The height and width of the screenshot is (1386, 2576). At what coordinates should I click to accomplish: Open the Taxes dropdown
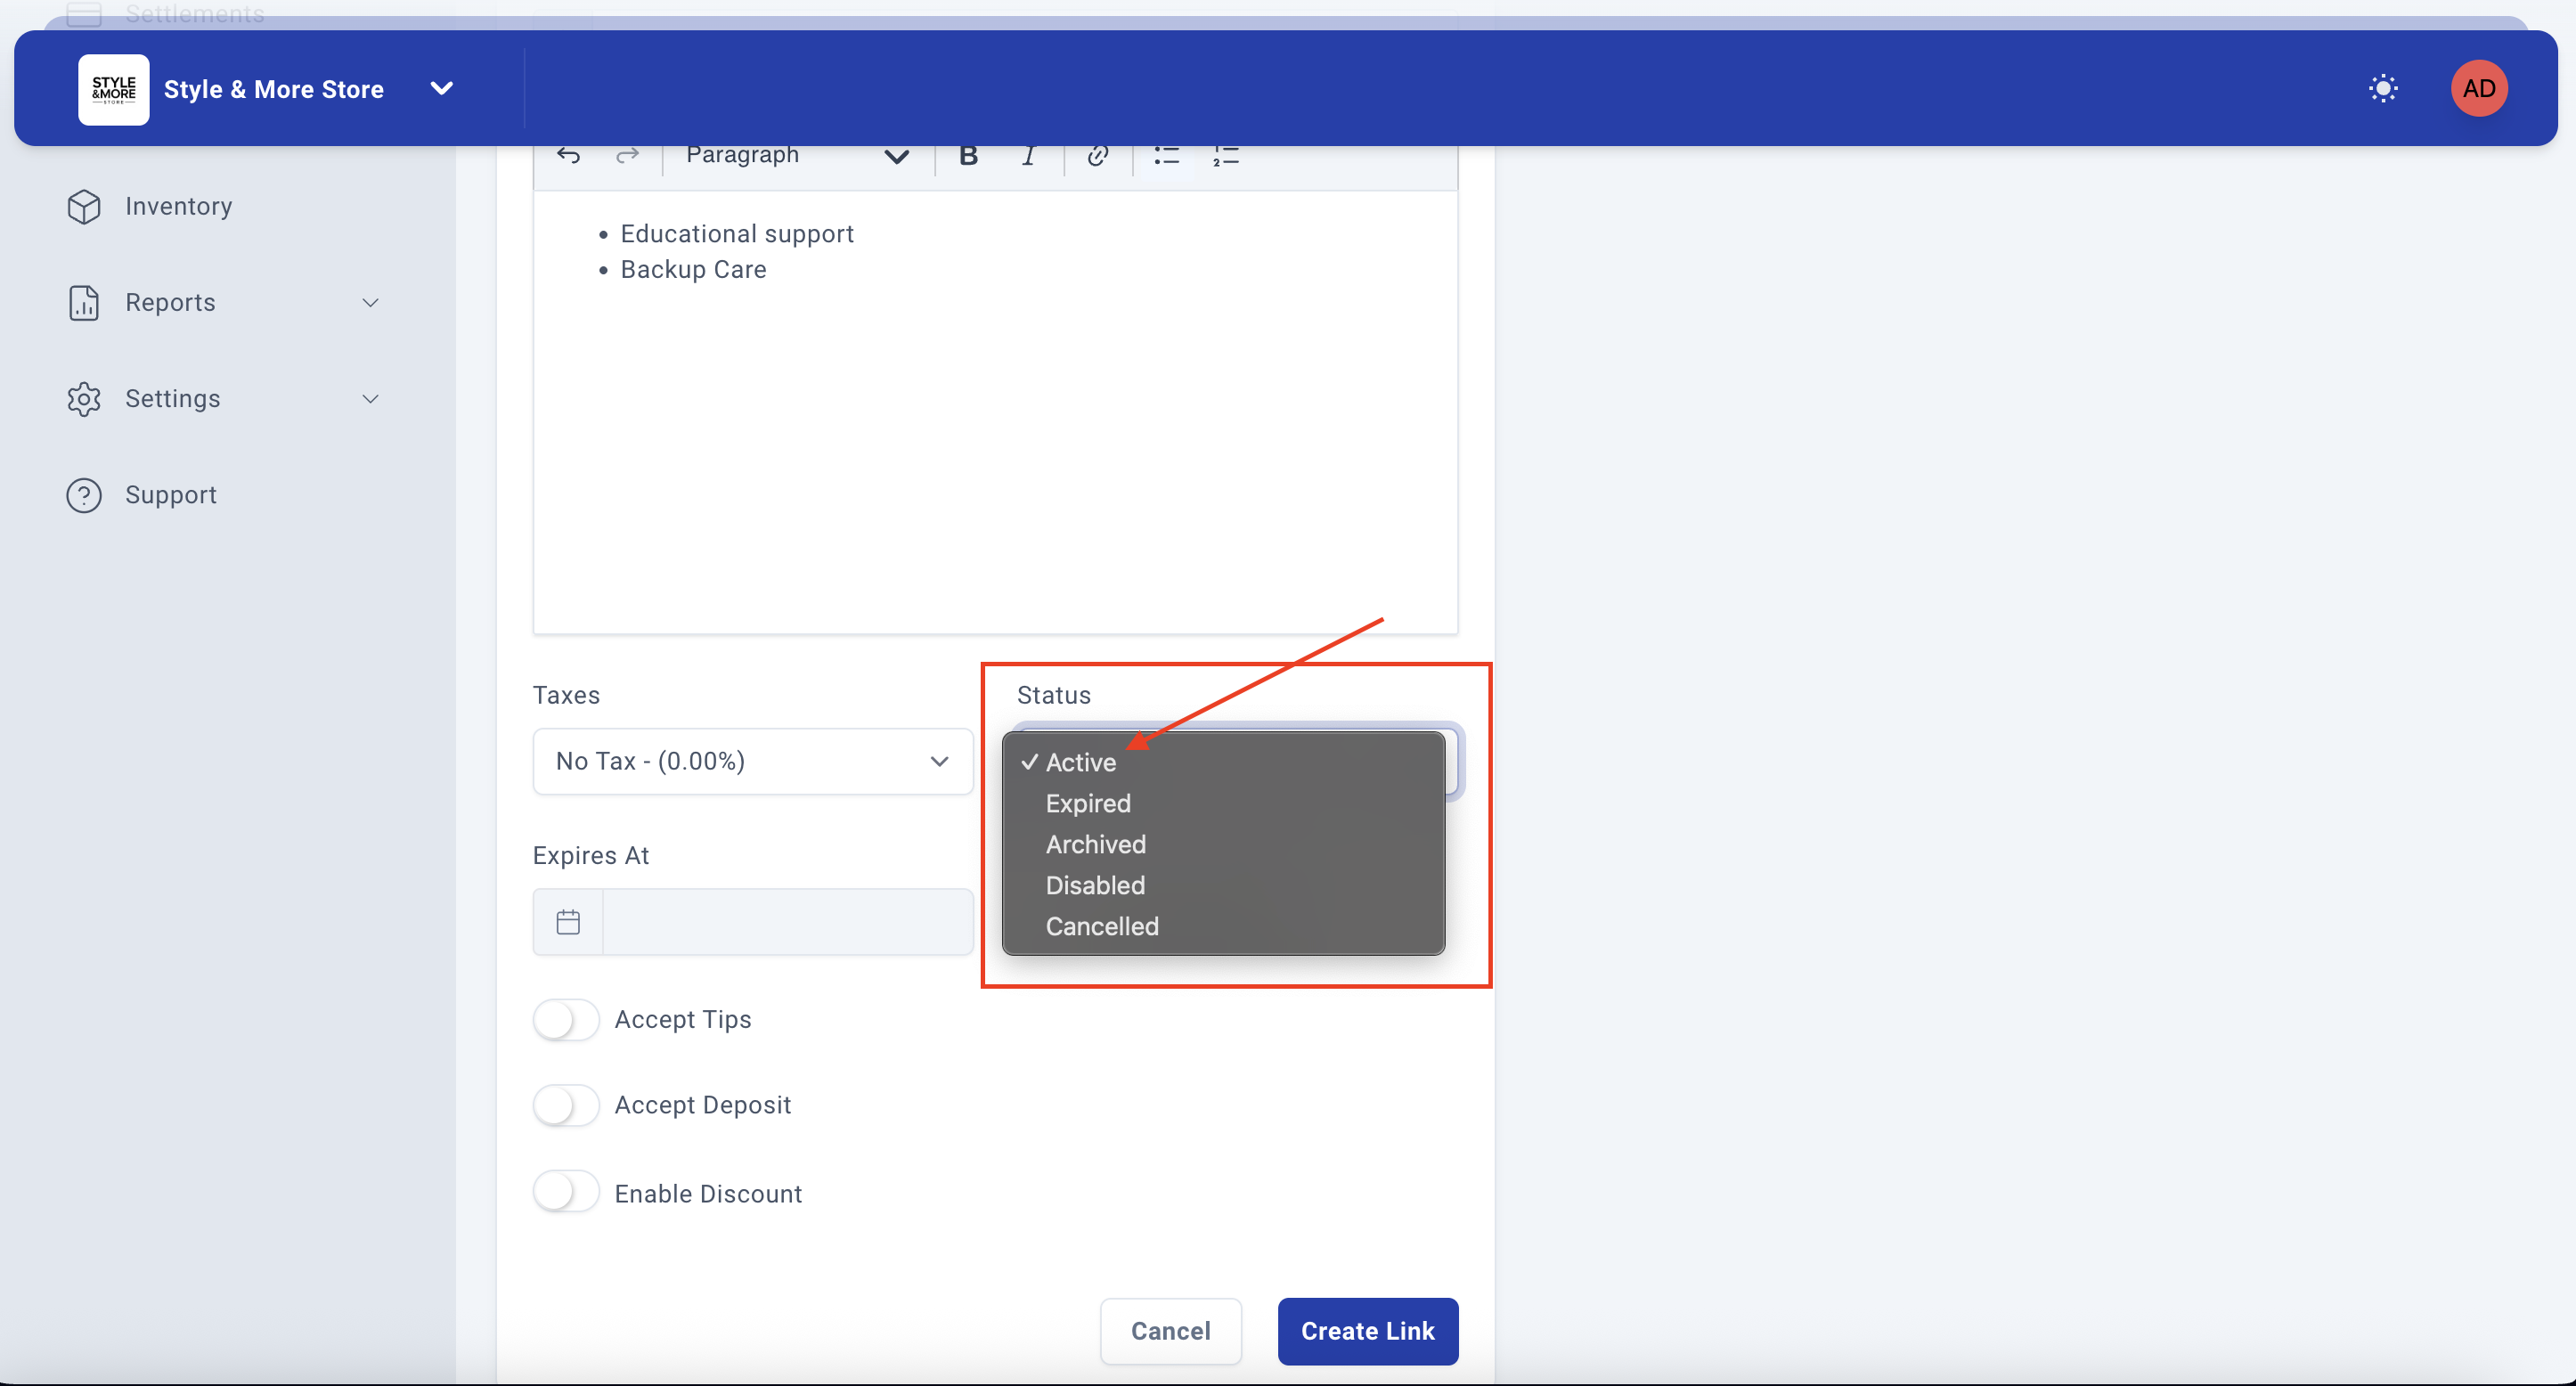pyautogui.click(x=752, y=762)
